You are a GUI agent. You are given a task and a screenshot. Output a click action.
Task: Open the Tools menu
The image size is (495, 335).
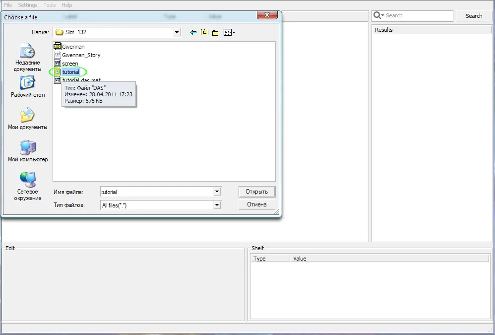50,5
